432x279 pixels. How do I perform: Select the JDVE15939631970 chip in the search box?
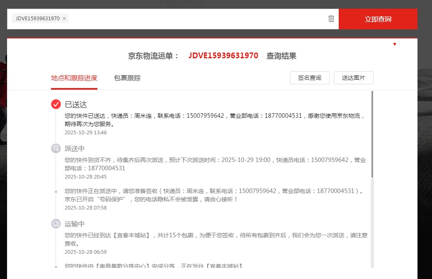coord(37,19)
